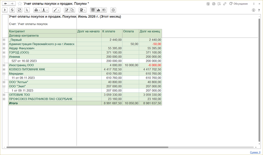
Task: Click the red -6 000,00 debt cell
Action: tap(150, 65)
